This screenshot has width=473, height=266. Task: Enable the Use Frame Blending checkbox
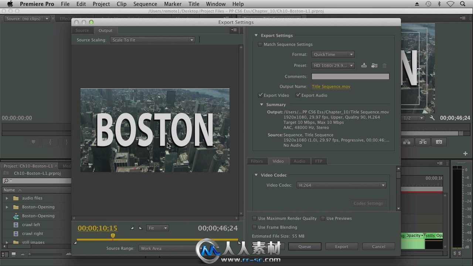coord(254,227)
